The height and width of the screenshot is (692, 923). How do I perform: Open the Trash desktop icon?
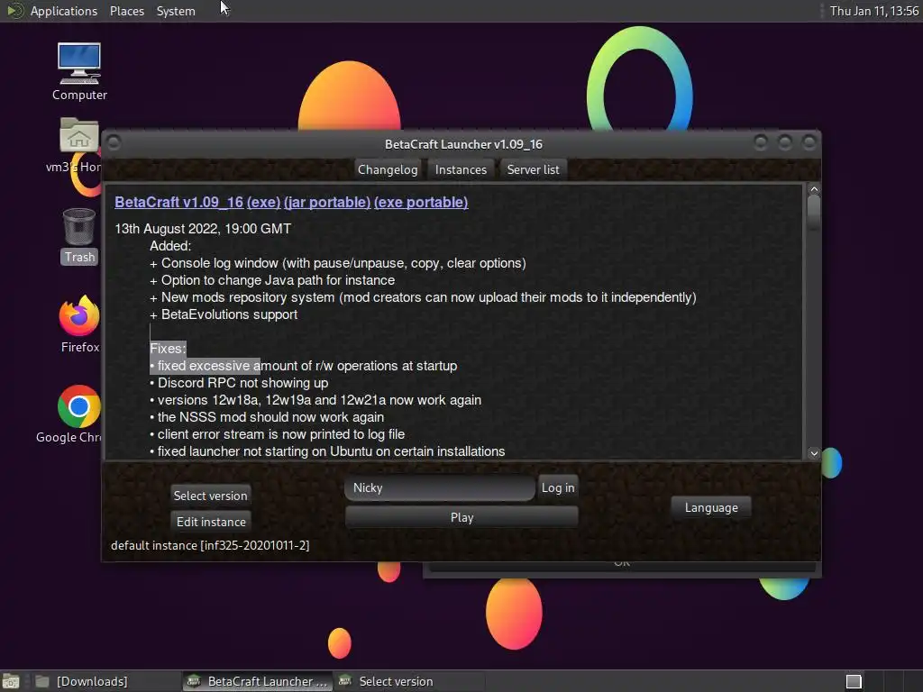(x=79, y=236)
